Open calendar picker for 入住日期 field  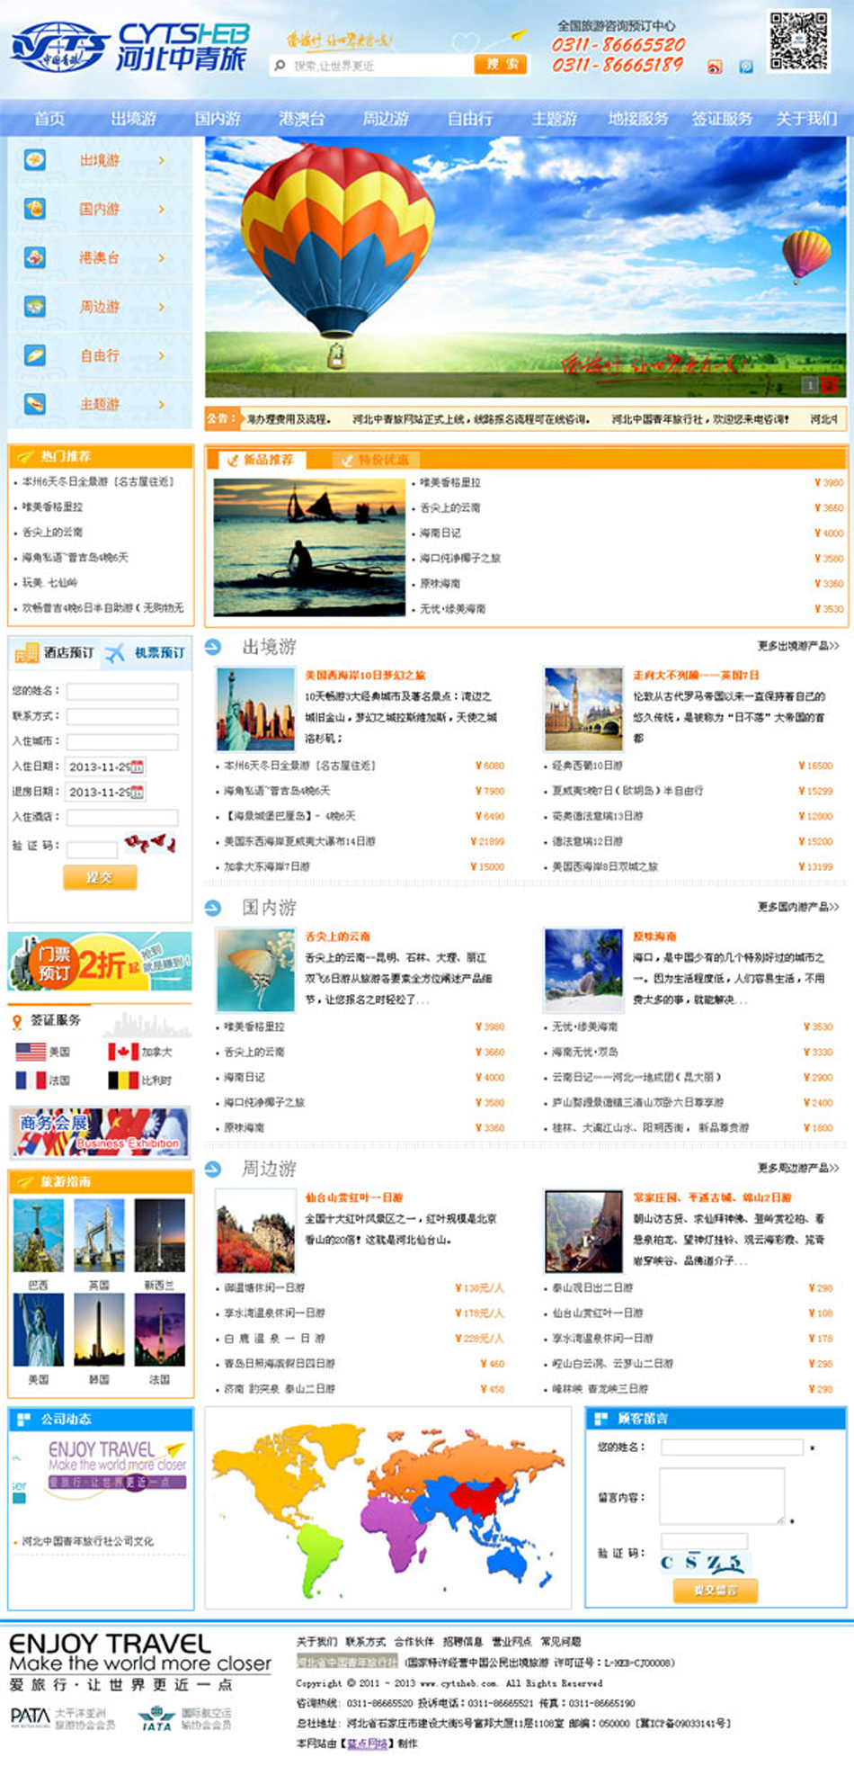pos(138,766)
